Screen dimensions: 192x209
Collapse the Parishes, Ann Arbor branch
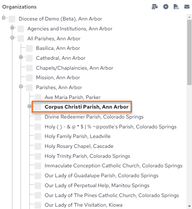21,86
